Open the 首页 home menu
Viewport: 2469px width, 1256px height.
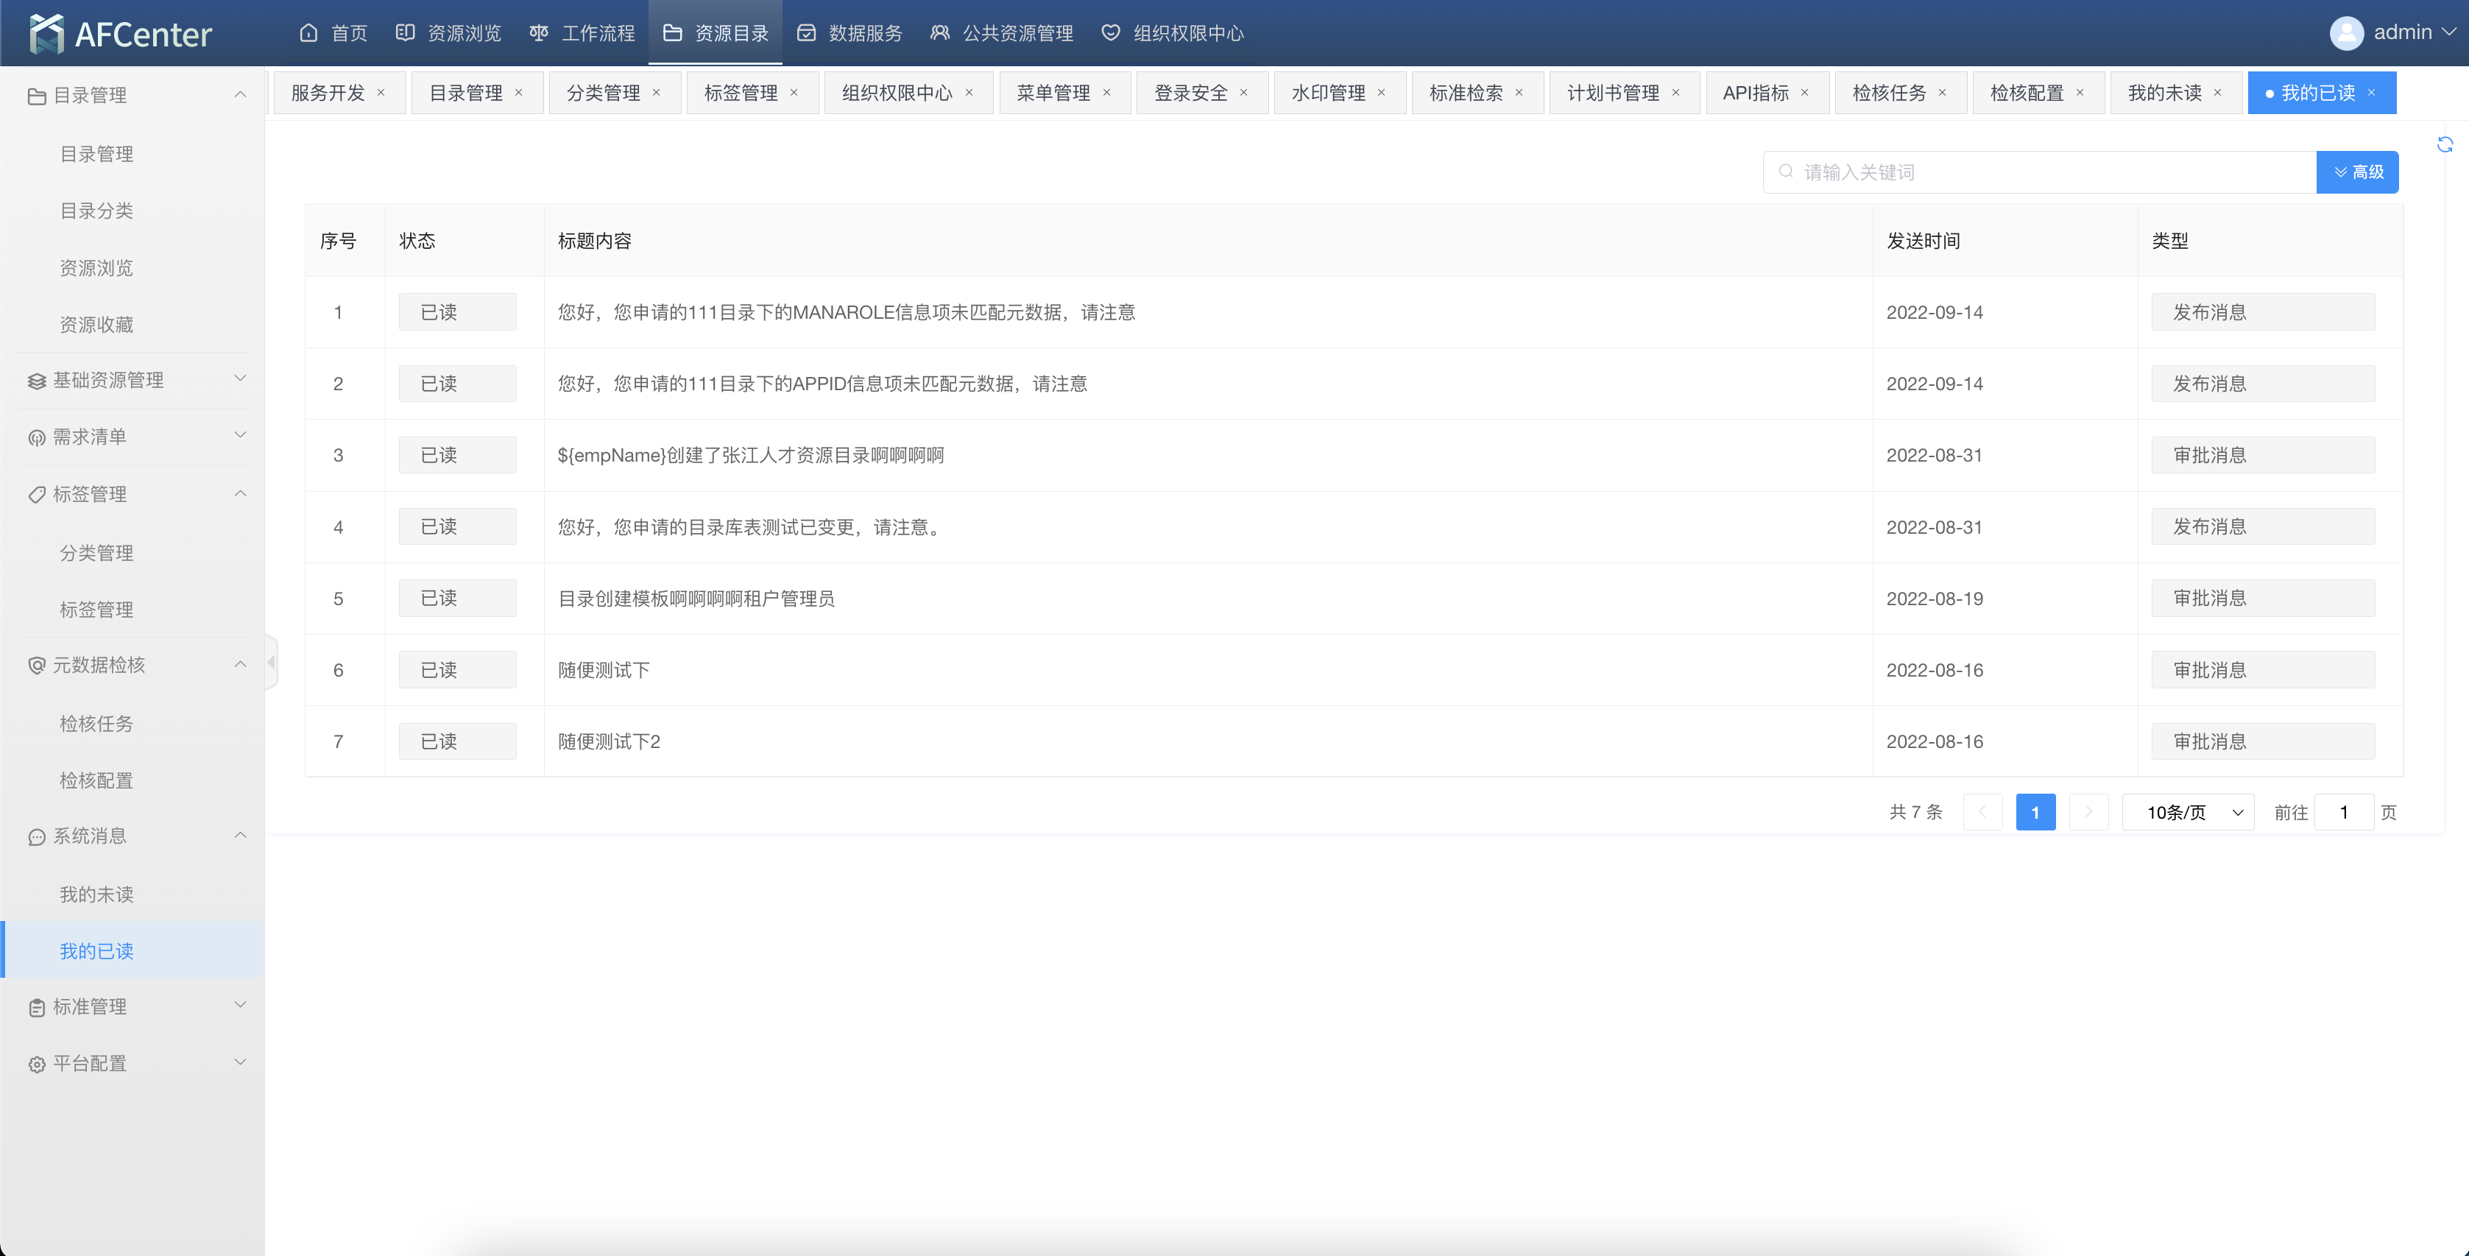[333, 34]
